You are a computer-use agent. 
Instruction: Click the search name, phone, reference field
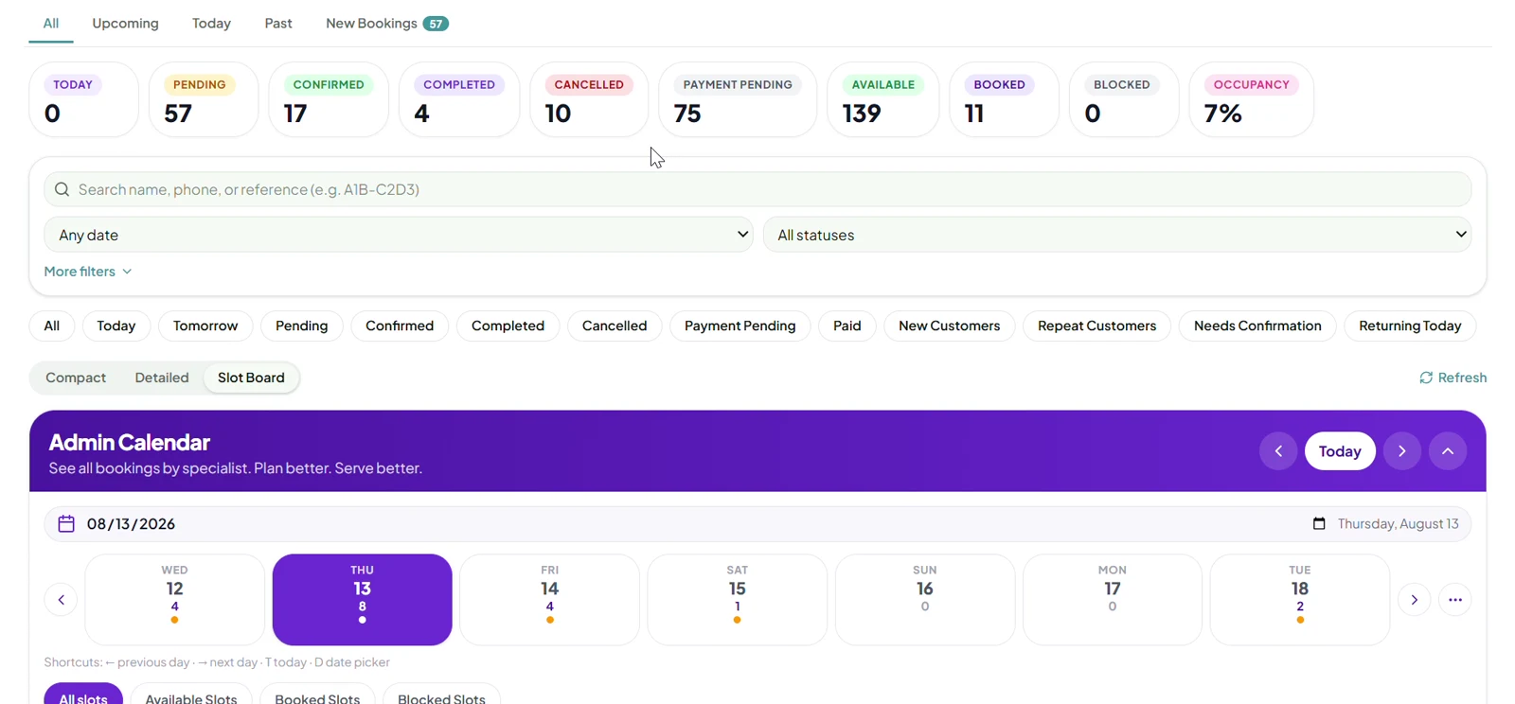[x=757, y=189]
